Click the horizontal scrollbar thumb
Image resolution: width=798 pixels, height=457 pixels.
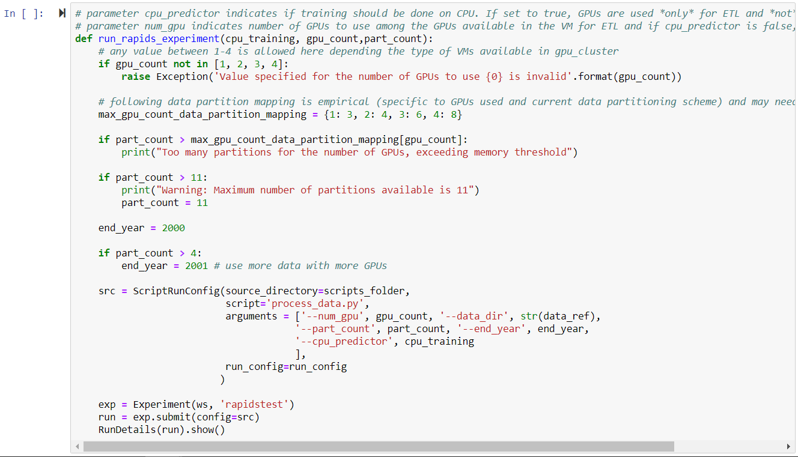coord(379,447)
